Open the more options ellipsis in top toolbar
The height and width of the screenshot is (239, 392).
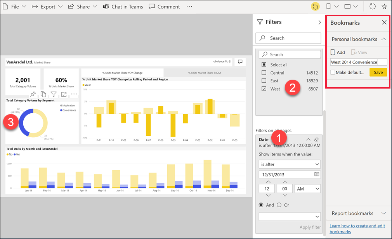(189, 7)
